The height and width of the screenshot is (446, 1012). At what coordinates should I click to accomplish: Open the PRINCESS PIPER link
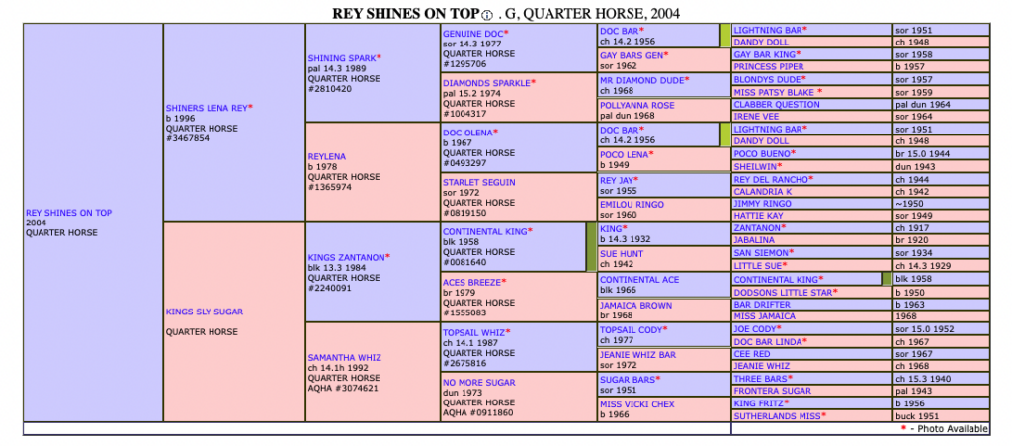coord(769,67)
